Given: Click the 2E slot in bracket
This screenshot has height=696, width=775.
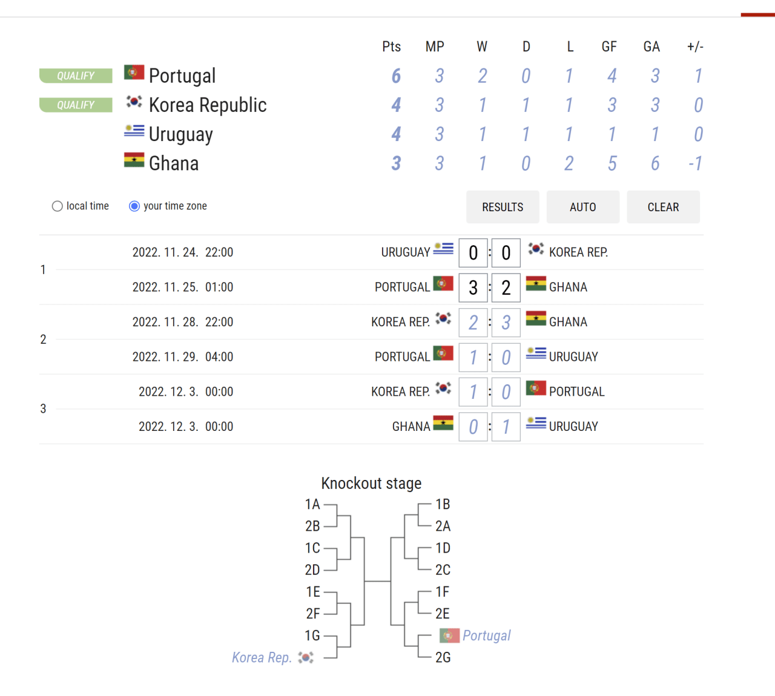Looking at the screenshot, I should [x=443, y=614].
